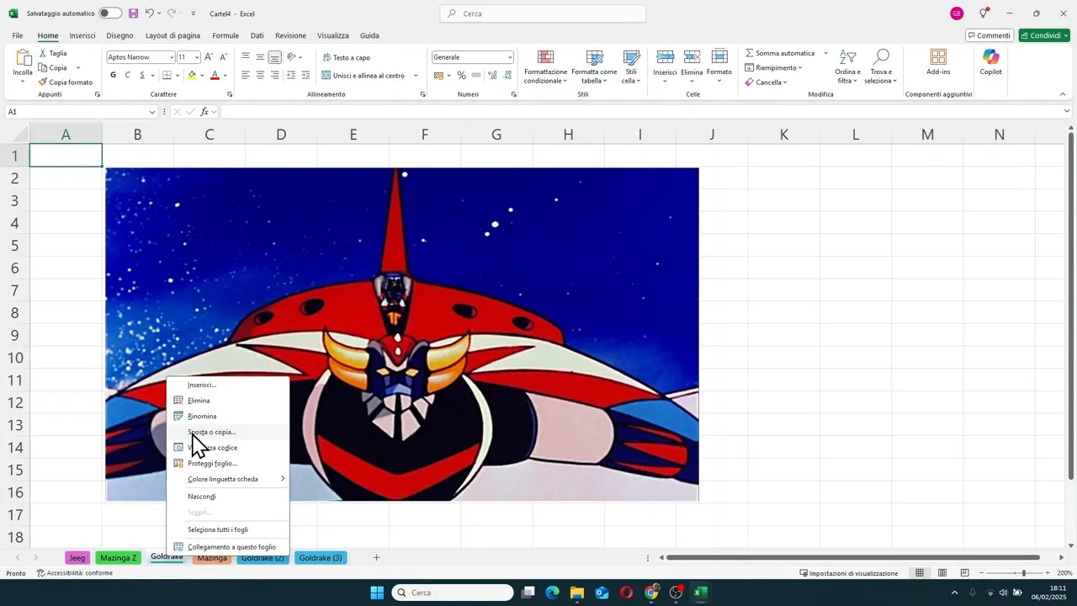Expand the Name Box dropdown arrow
The width and height of the screenshot is (1077, 606).
click(x=152, y=112)
